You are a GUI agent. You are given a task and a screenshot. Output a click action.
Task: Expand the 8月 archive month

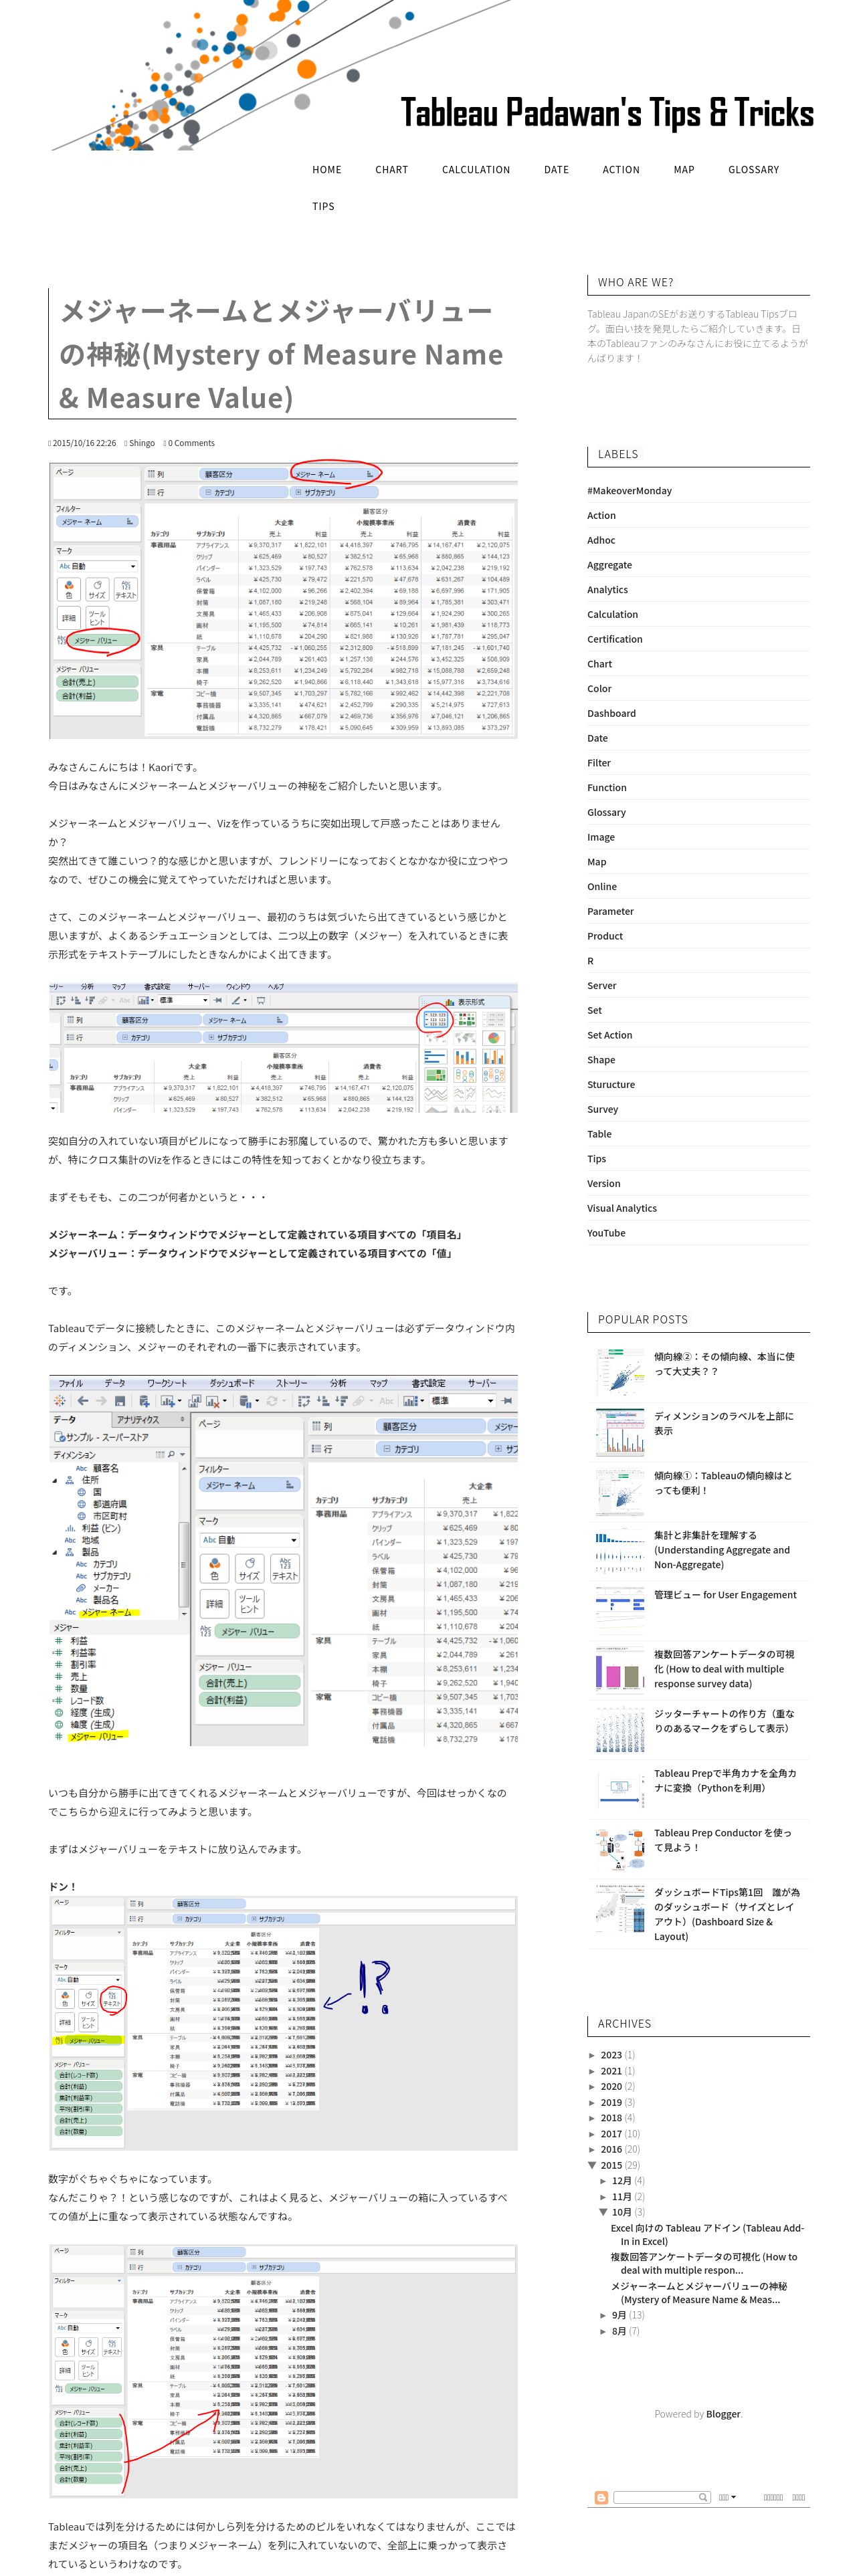[x=604, y=2331]
